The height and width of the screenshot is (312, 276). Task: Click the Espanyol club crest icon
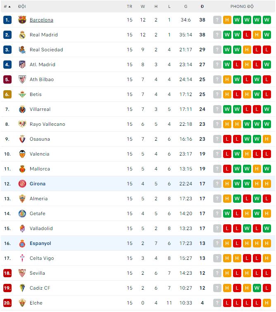[x=22, y=243]
